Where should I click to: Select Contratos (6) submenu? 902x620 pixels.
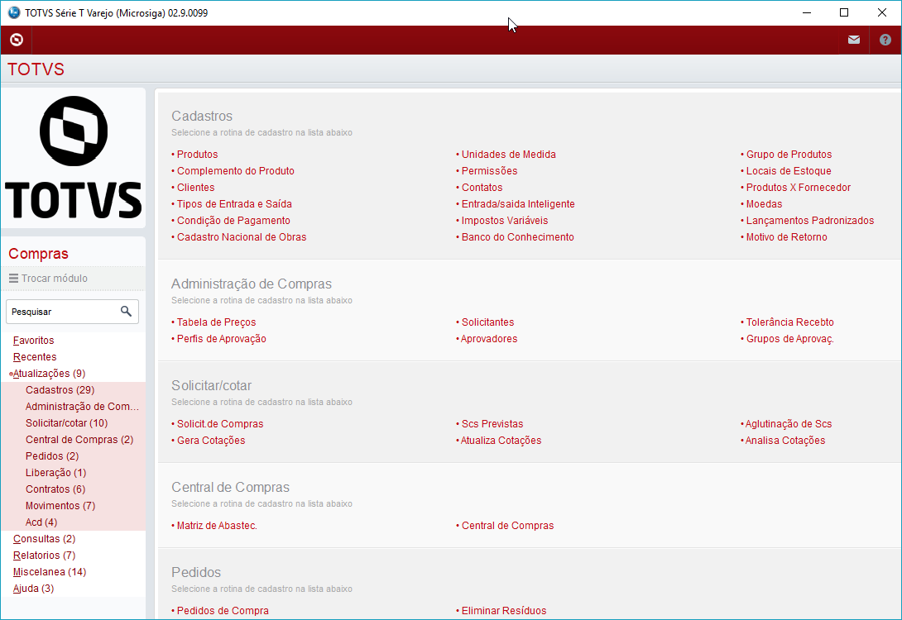pyautogui.click(x=55, y=489)
